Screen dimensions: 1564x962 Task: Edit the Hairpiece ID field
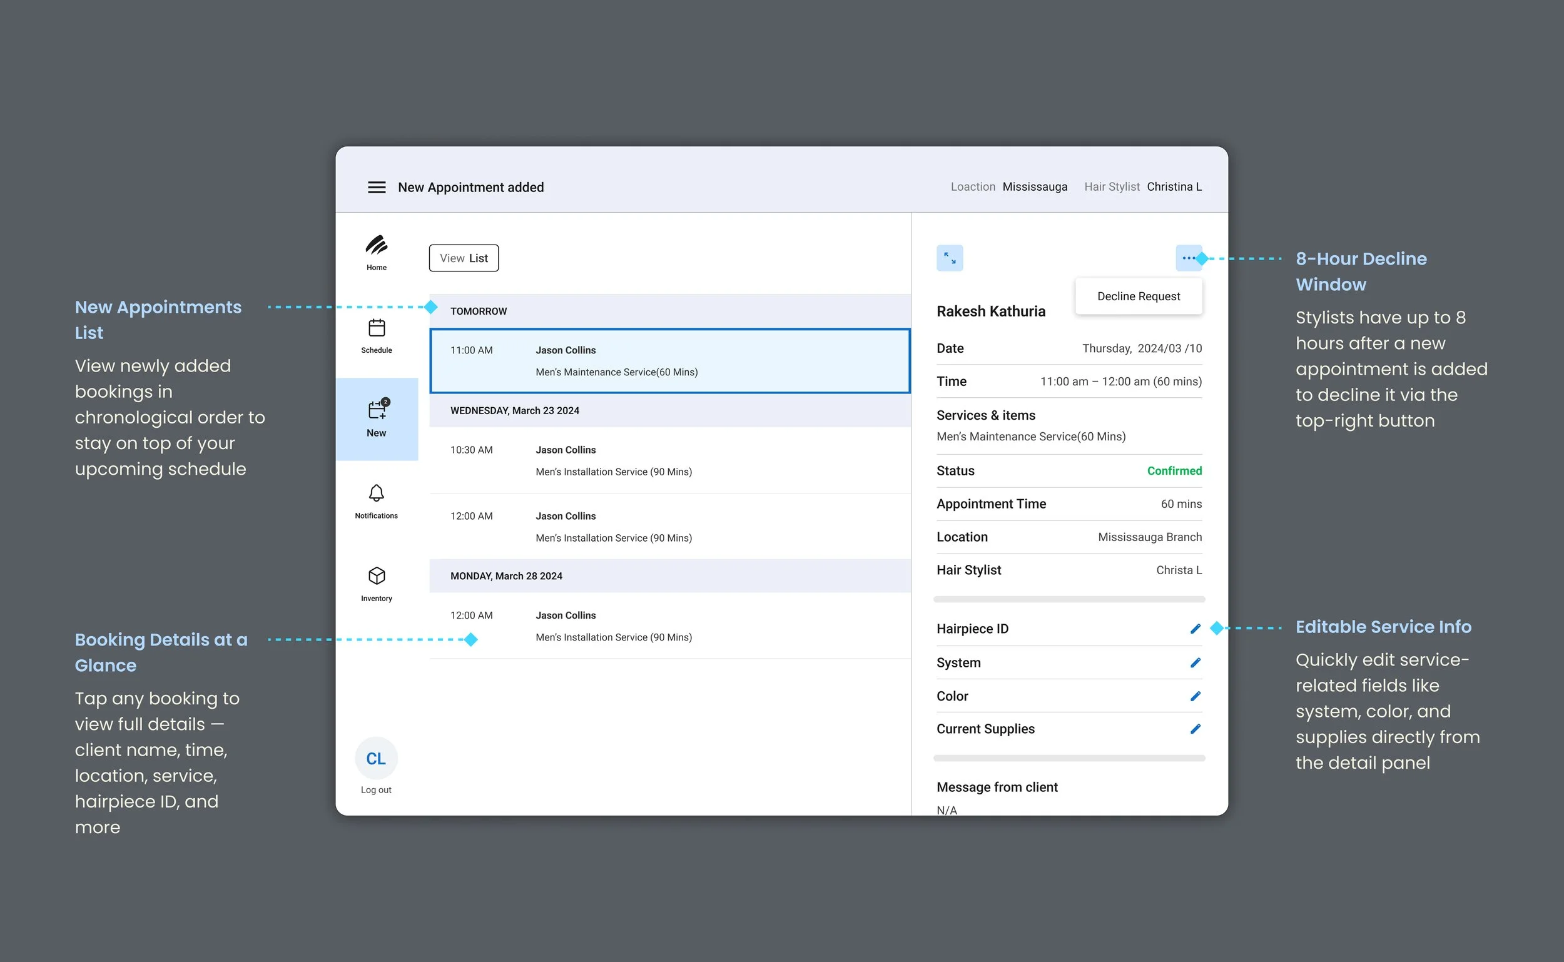1195,629
